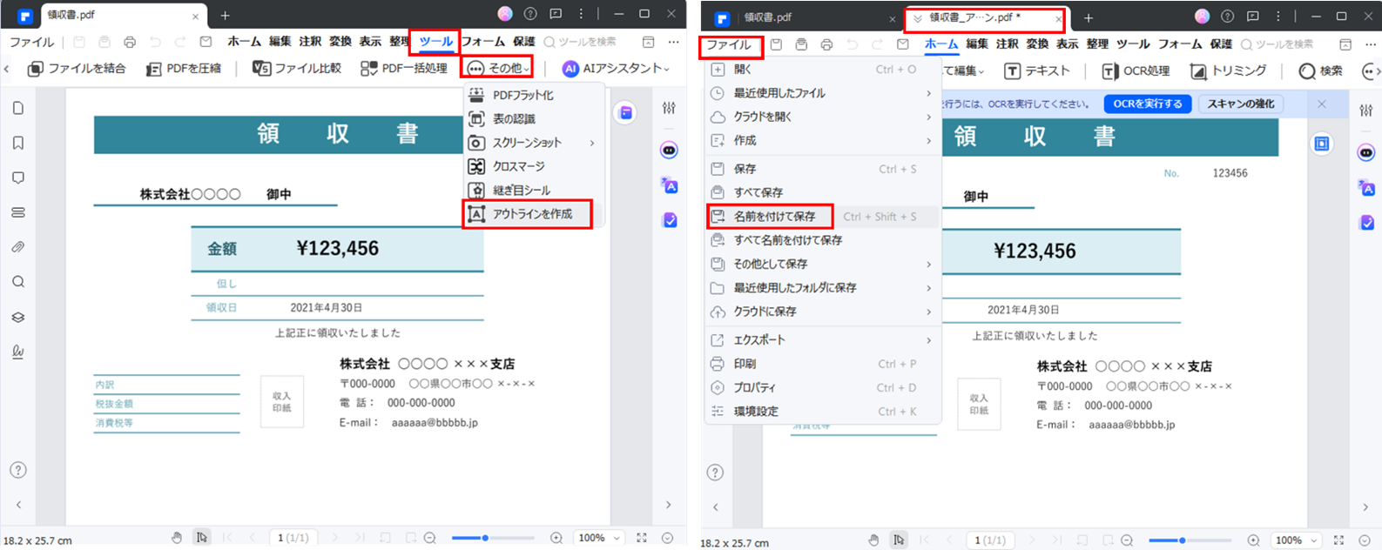1382x550 pixels.
Task: Click OCR処理 in the right window toolbar
Action: (x=1136, y=70)
